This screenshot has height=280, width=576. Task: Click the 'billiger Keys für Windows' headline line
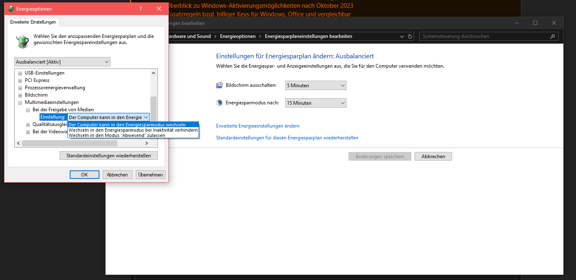tap(259, 14)
